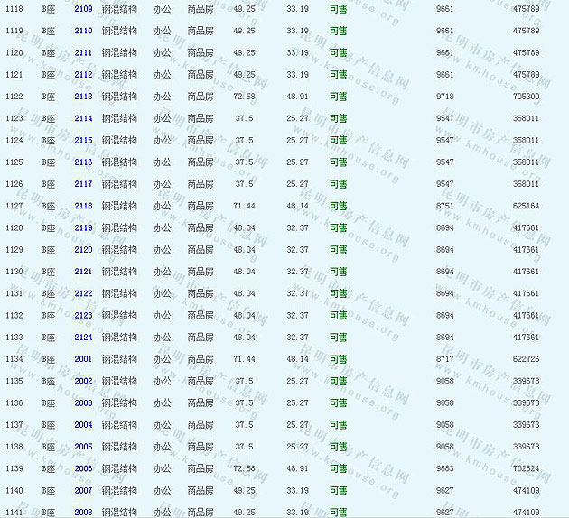Image resolution: width=569 pixels, height=518 pixels.
Task: Select total price 705300 cell
Action: click(526, 97)
